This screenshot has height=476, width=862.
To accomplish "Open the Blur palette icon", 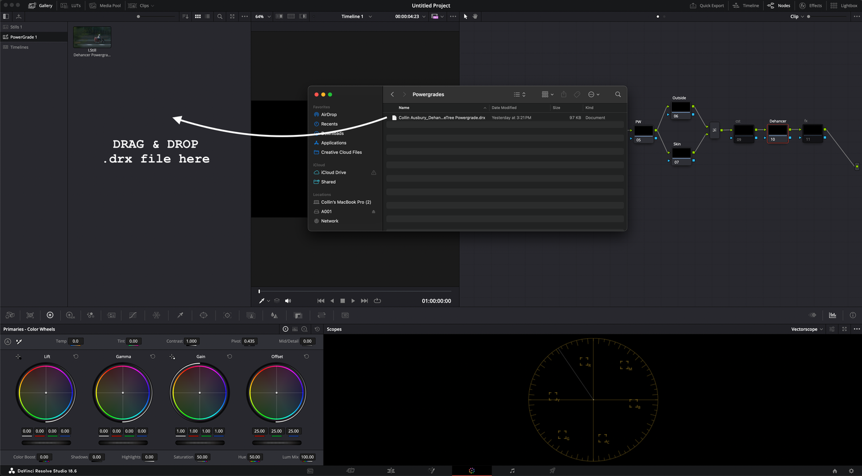I will point(274,315).
